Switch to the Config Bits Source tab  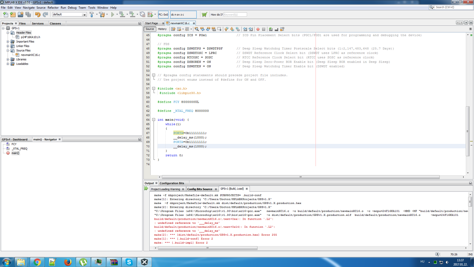tap(200, 189)
